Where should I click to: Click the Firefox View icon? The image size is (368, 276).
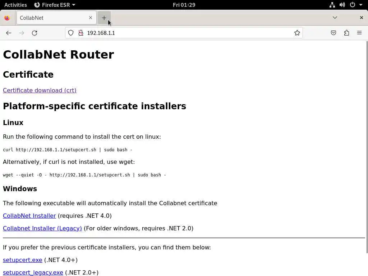tap(7, 18)
